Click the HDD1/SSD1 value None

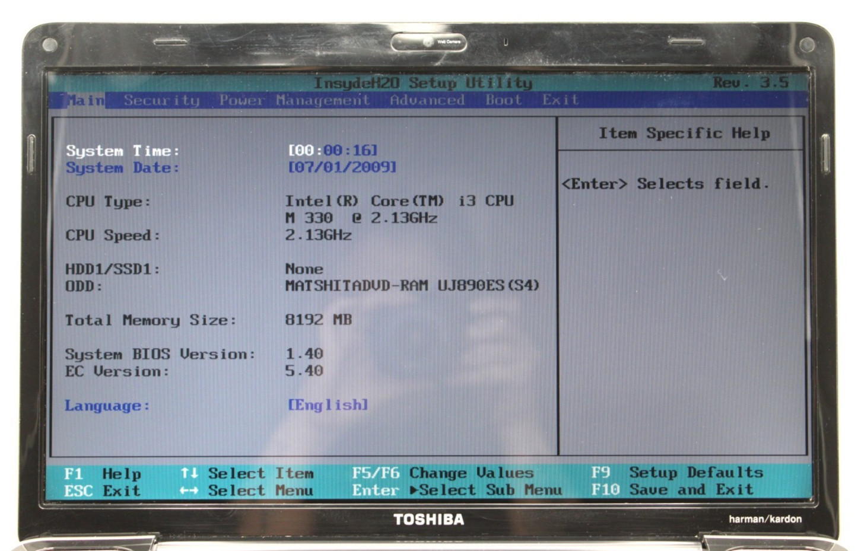[304, 269]
